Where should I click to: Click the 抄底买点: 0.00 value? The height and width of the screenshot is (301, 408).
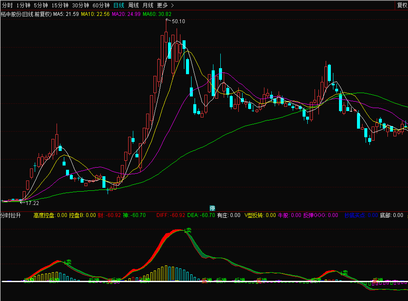(x=361, y=215)
